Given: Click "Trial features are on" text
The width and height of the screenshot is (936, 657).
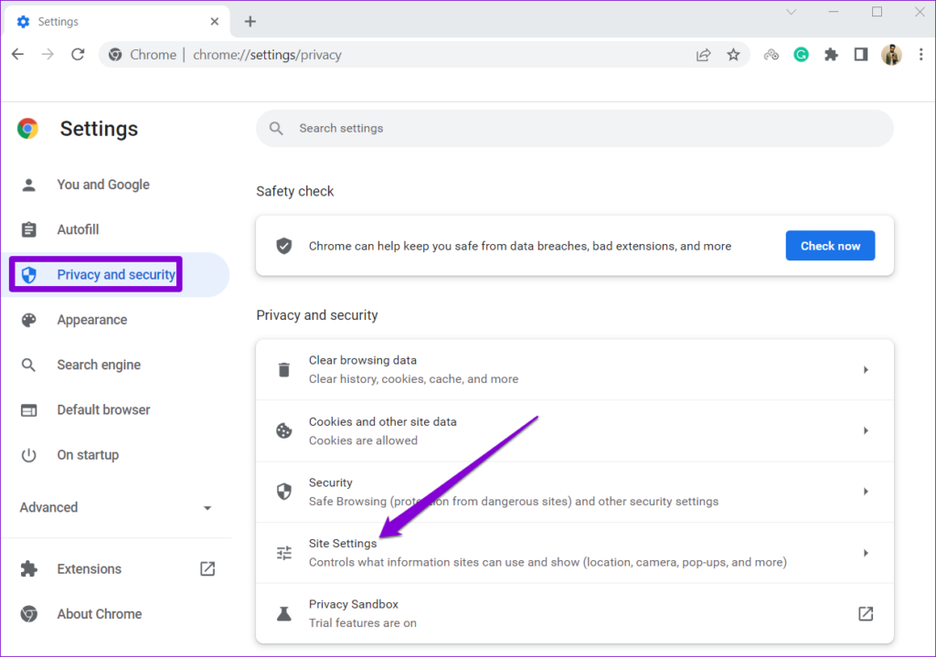Looking at the screenshot, I should (x=362, y=623).
